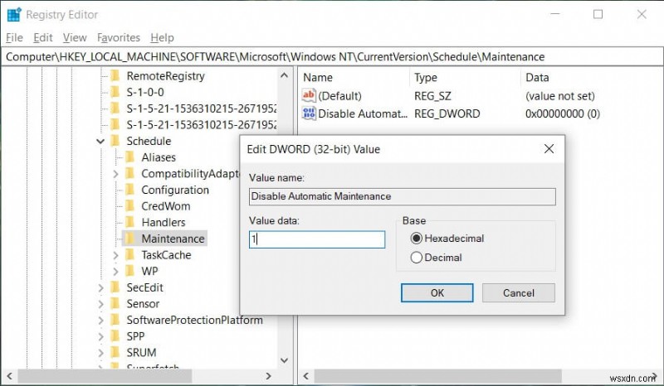
Task: Select the Maintenance tree item label
Action: (173, 239)
